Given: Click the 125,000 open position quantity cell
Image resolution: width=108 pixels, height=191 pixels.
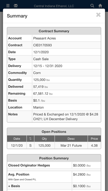Looking at the screenshot, I should pyautogui.click(x=44, y=145).
